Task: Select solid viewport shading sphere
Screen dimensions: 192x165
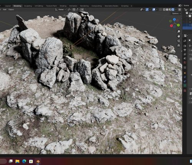Action: click(167, 10)
